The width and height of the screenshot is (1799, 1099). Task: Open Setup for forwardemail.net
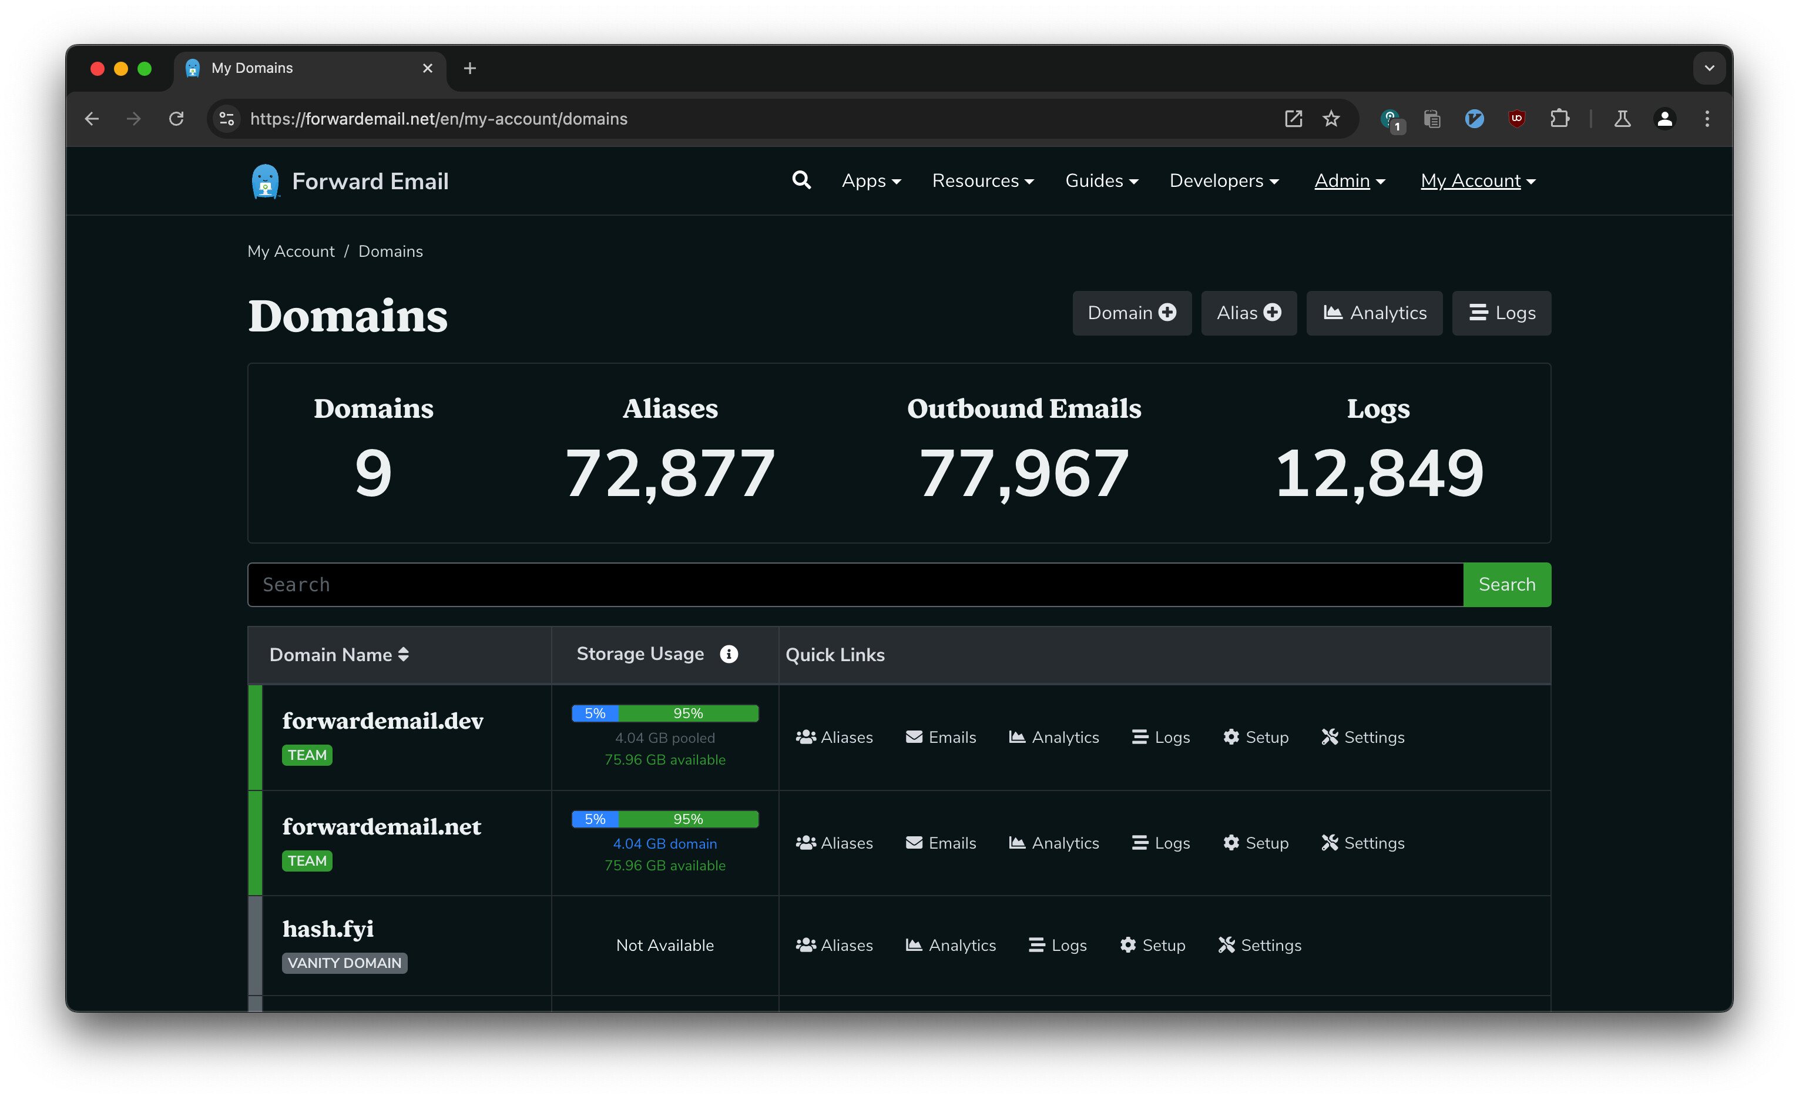1255,843
